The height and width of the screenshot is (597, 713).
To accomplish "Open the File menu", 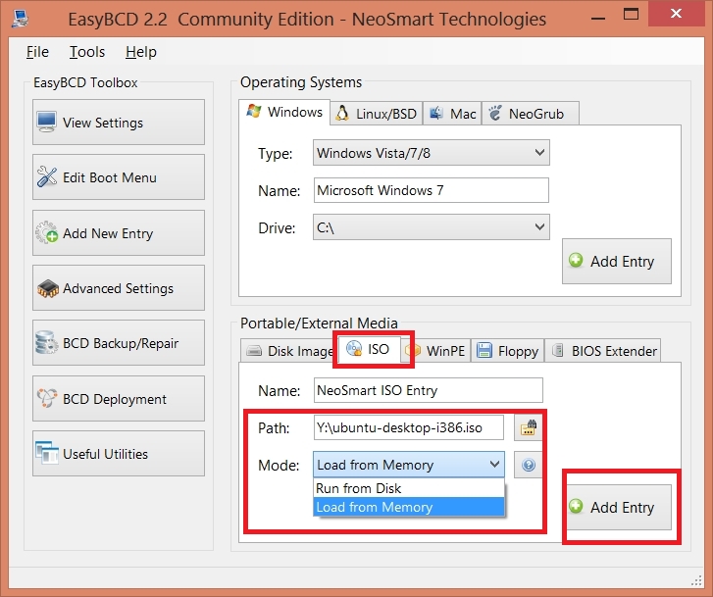I will click(37, 52).
